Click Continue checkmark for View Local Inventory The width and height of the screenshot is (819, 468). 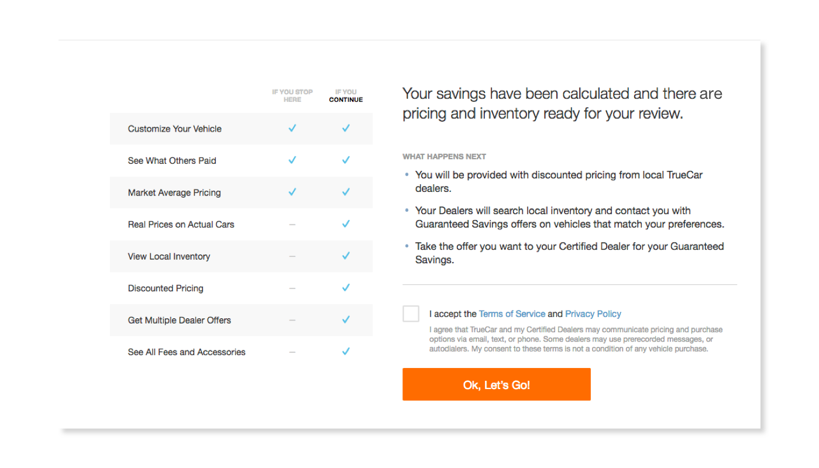(346, 256)
